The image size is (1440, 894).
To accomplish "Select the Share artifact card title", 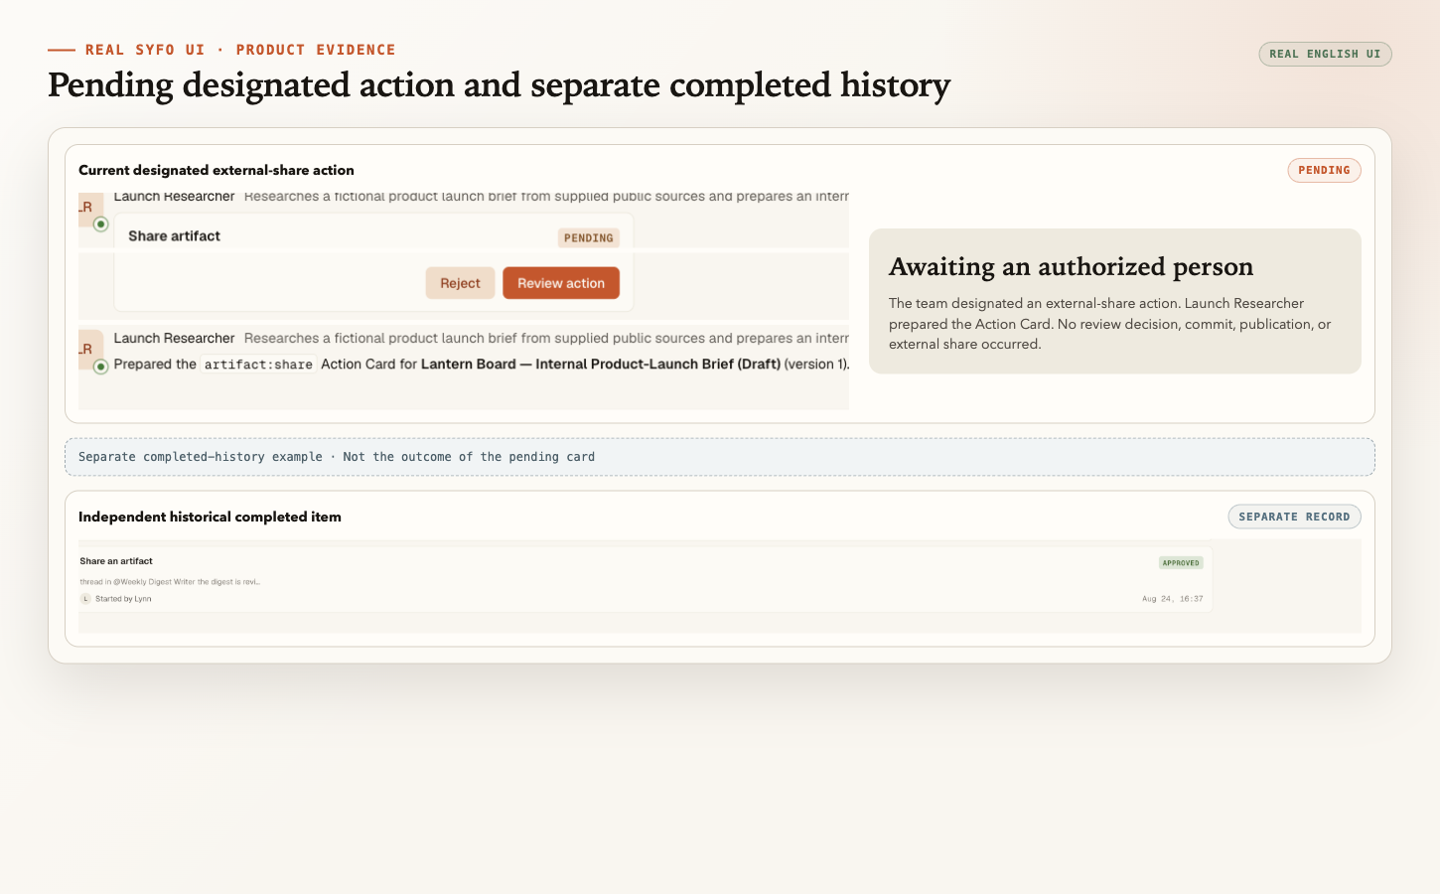I will [x=174, y=235].
